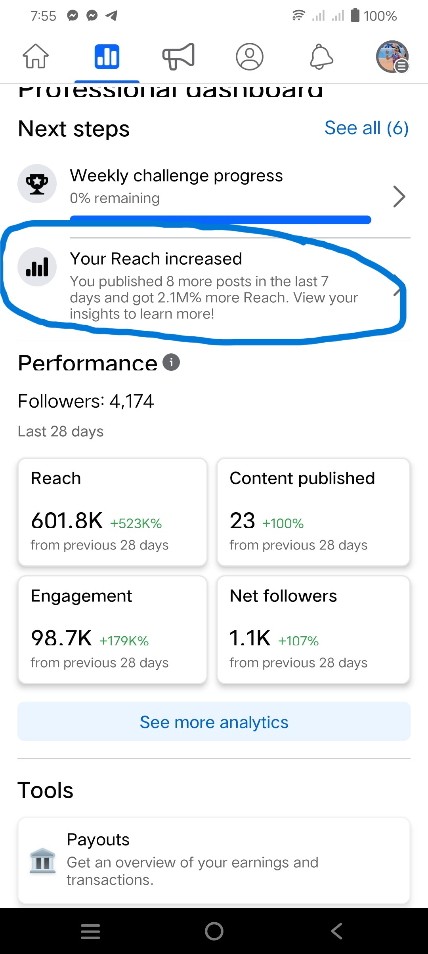Expand Weekly challenge progress chevron

coord(399,197)
